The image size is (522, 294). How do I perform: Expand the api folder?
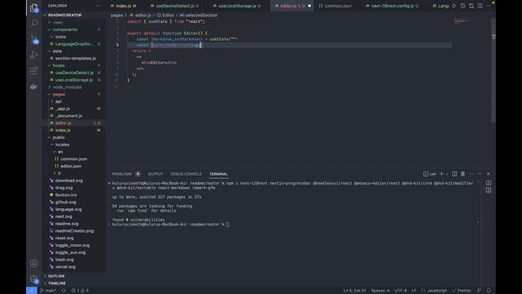point(58,101)
